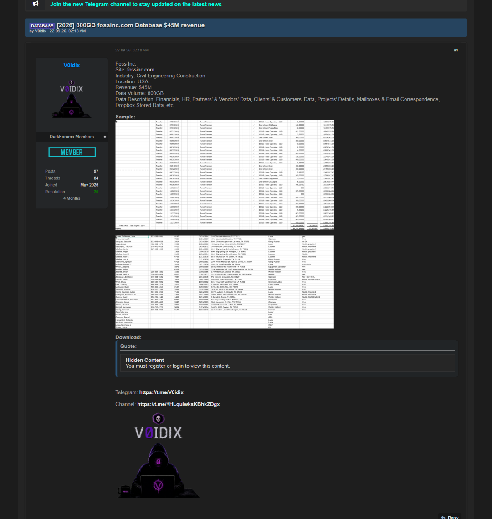
Task: Click the user status dot indicator
Action: pyautogui.click(x=105, y=137)
